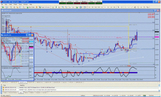Select the H4 timeframe button
The width and height of the screenshot is (161, 97).
pyautogui.click(x=105, y=7)
